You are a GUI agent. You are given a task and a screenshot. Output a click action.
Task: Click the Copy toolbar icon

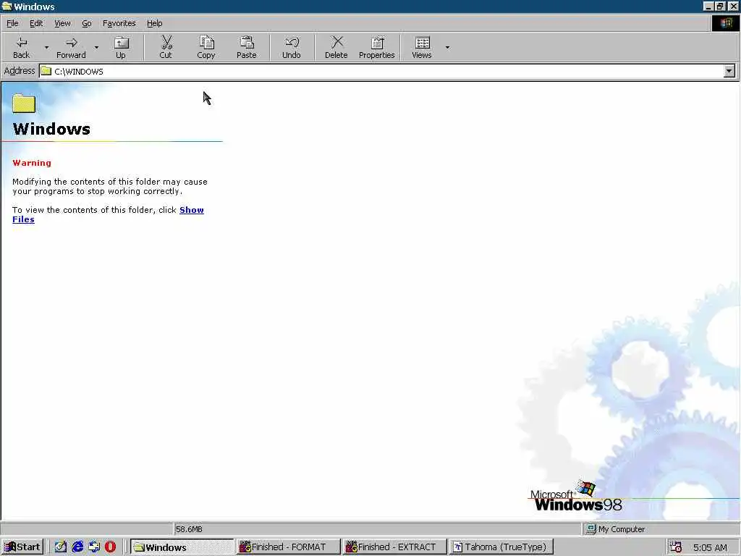tap(206, 47)
